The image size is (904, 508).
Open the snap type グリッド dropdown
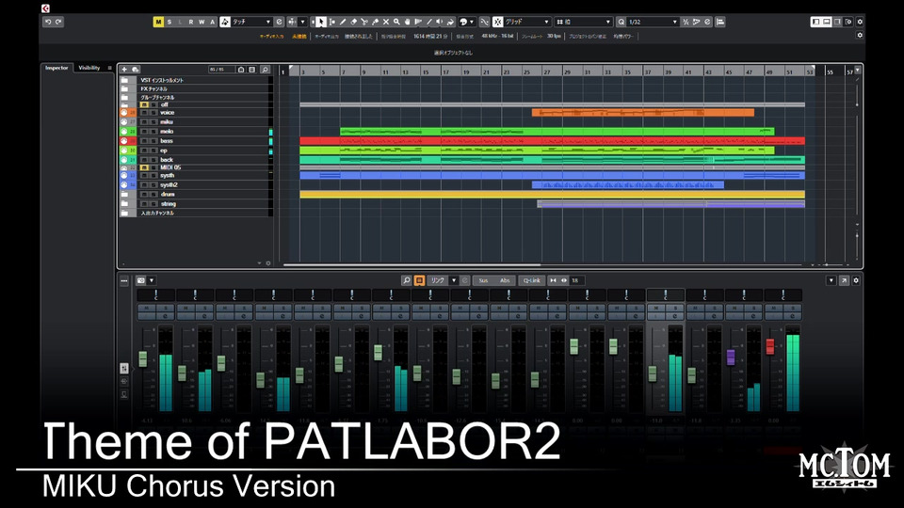pos(527,22)
